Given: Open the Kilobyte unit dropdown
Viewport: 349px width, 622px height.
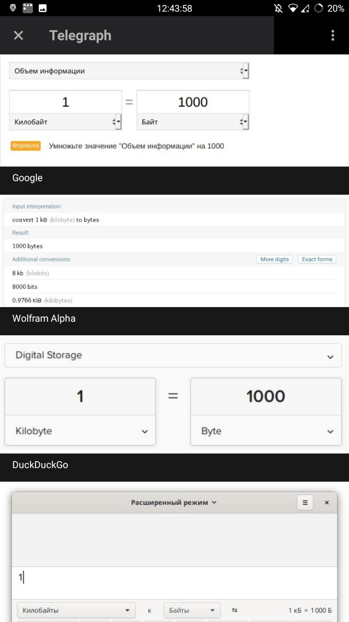Looking at the screenshot, I should [x=80, y=431].
